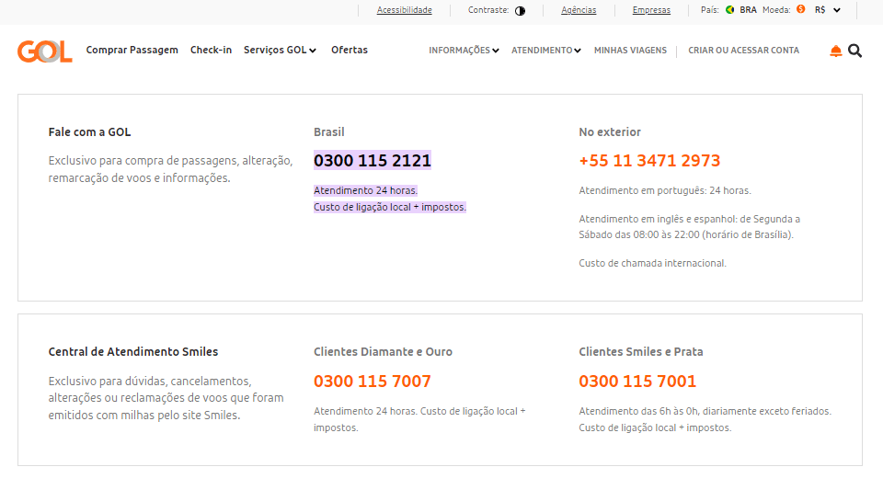Open the Check-in menu item

211,51
